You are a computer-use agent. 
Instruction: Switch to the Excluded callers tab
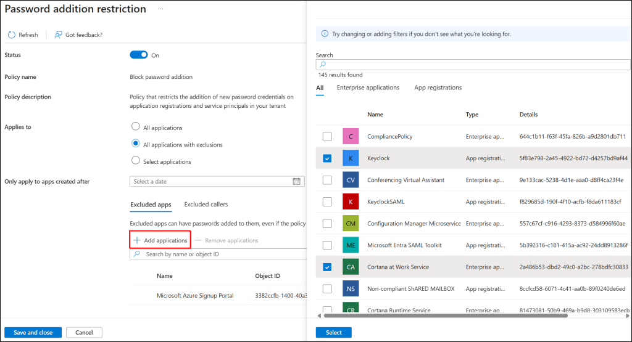point(206,205)
